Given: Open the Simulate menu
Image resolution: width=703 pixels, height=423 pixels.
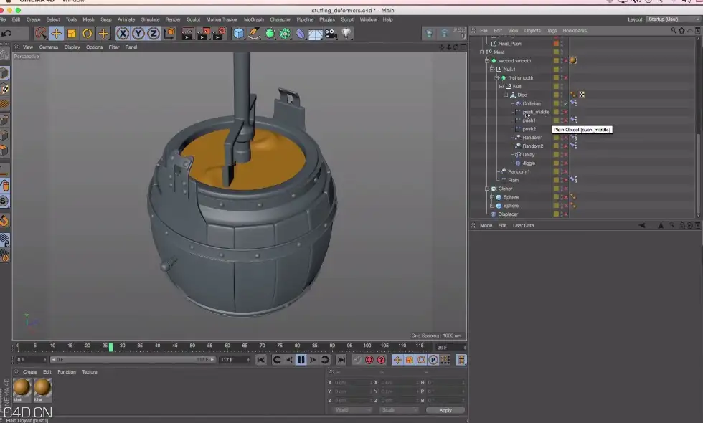Looking at the screenshot, I should (x=150, y=19).
